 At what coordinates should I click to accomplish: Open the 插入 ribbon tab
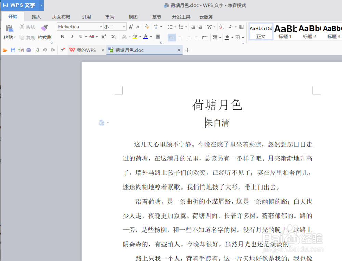click(x=37, y=17)
